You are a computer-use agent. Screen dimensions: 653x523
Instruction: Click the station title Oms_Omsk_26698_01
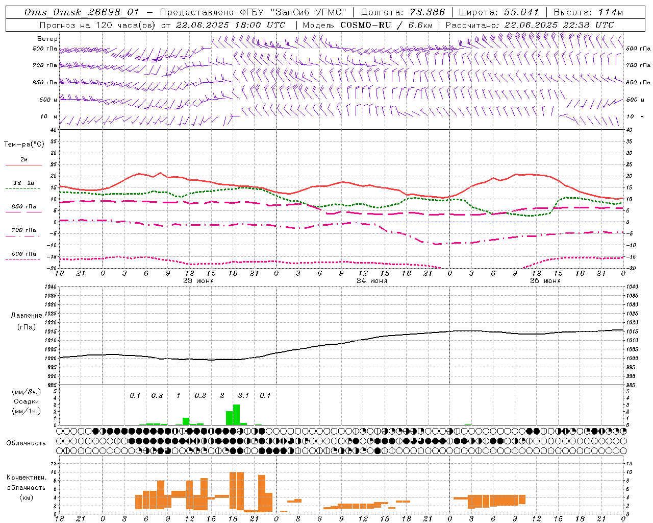point(83,12)
